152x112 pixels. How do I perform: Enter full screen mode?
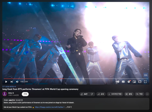click(x=145, y=82)
